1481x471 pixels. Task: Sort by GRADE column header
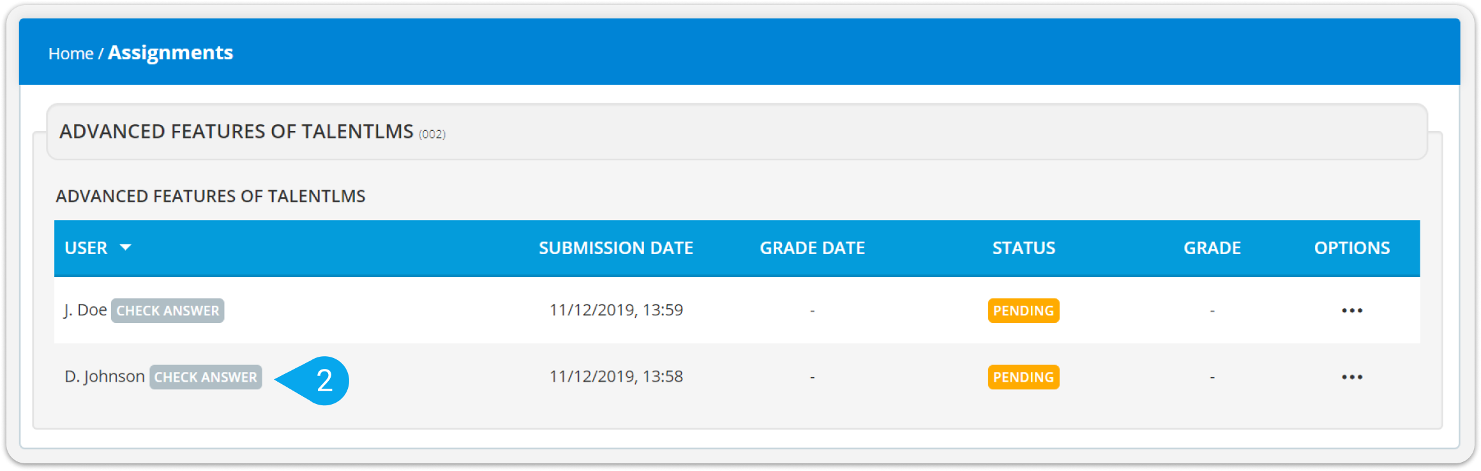(1212, 248)
